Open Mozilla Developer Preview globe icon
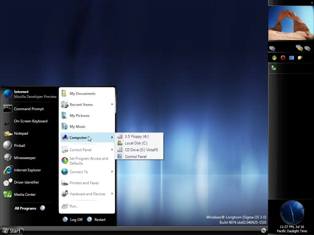Viewport: 314px width, 235px height. point(8,94)
